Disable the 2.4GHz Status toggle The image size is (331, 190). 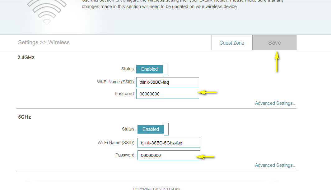click(152, 69)
